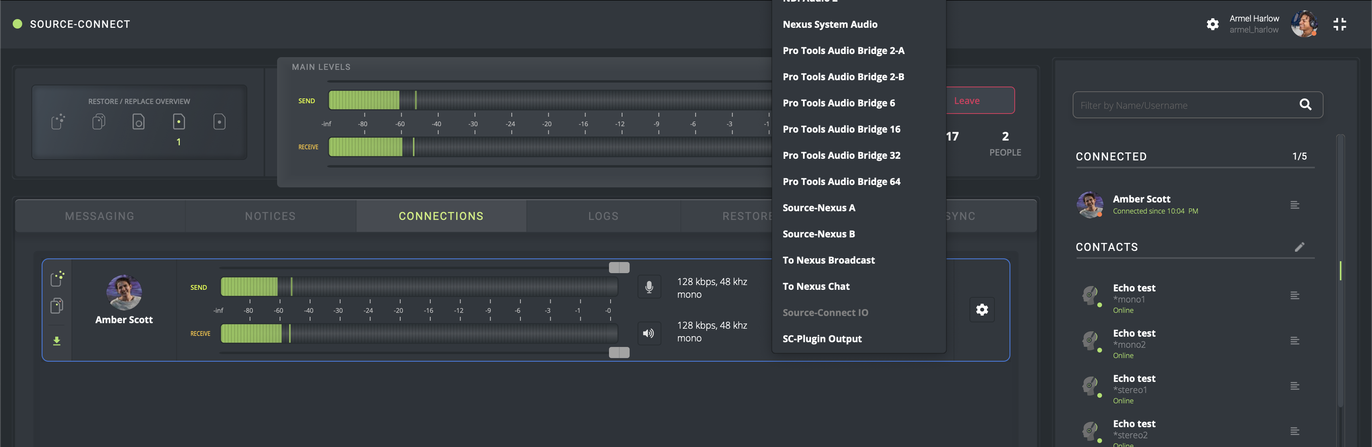Viewport: 1372px width, 447px height.
Task: Choose Source-Nexus A from list
Action: pos(819,208)
